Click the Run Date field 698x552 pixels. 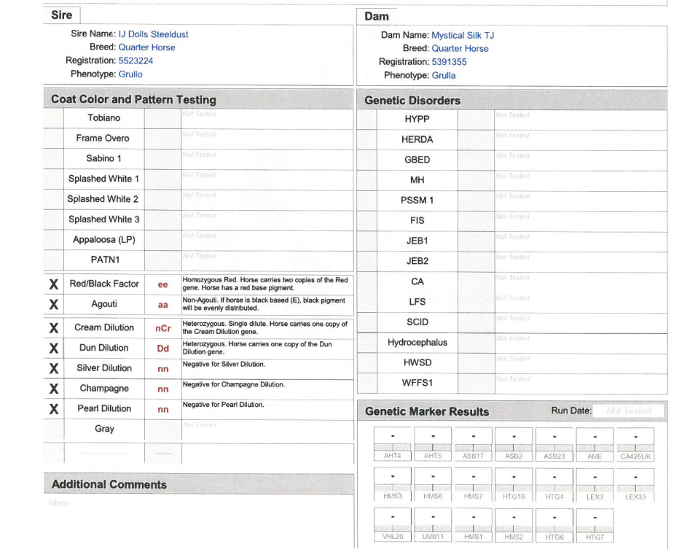coord(628,411)
